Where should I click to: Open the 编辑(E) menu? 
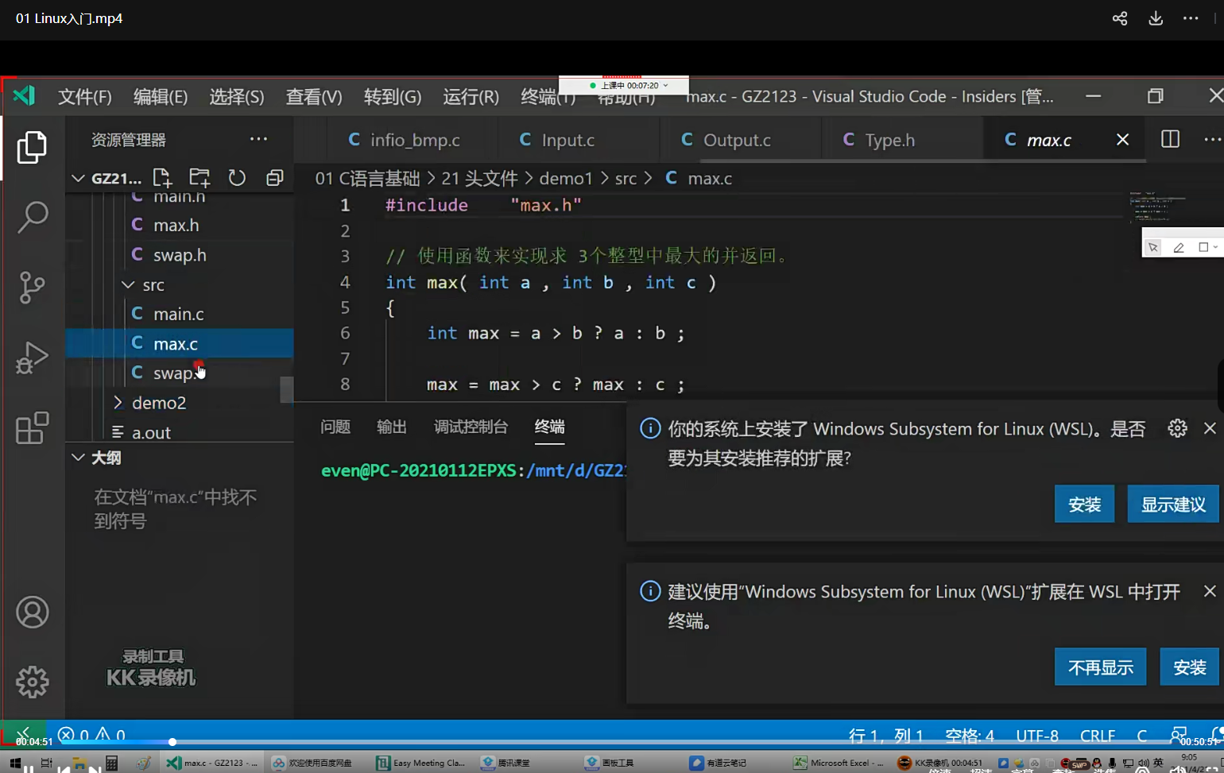tap(161, 97)
